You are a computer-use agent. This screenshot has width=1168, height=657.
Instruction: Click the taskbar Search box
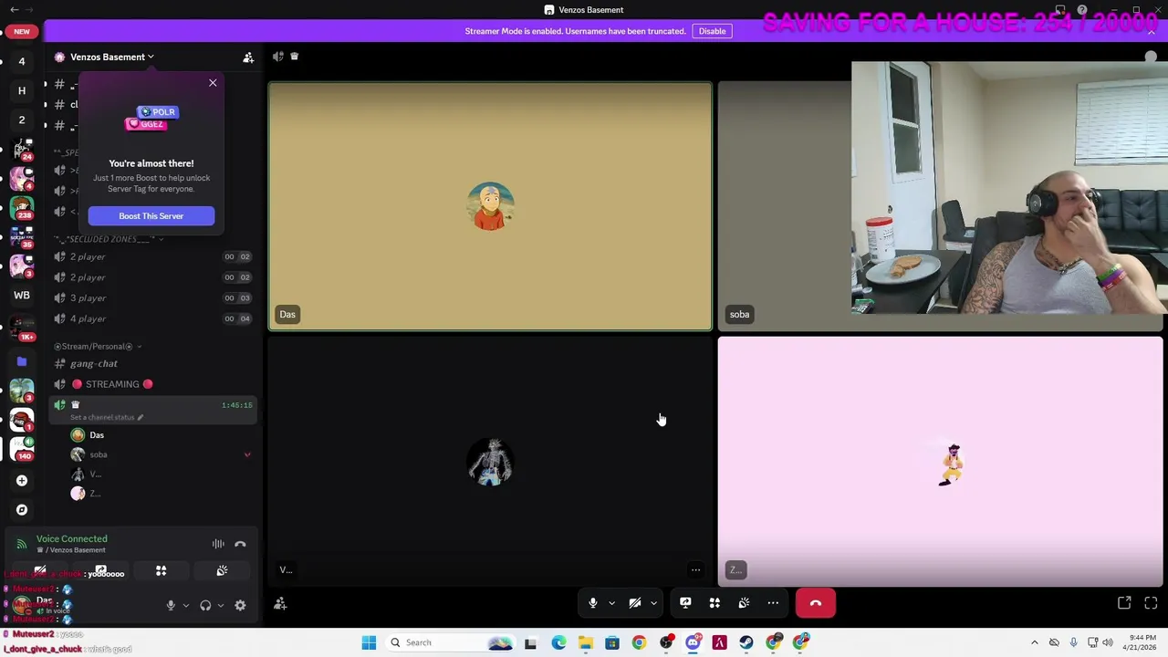450,642
